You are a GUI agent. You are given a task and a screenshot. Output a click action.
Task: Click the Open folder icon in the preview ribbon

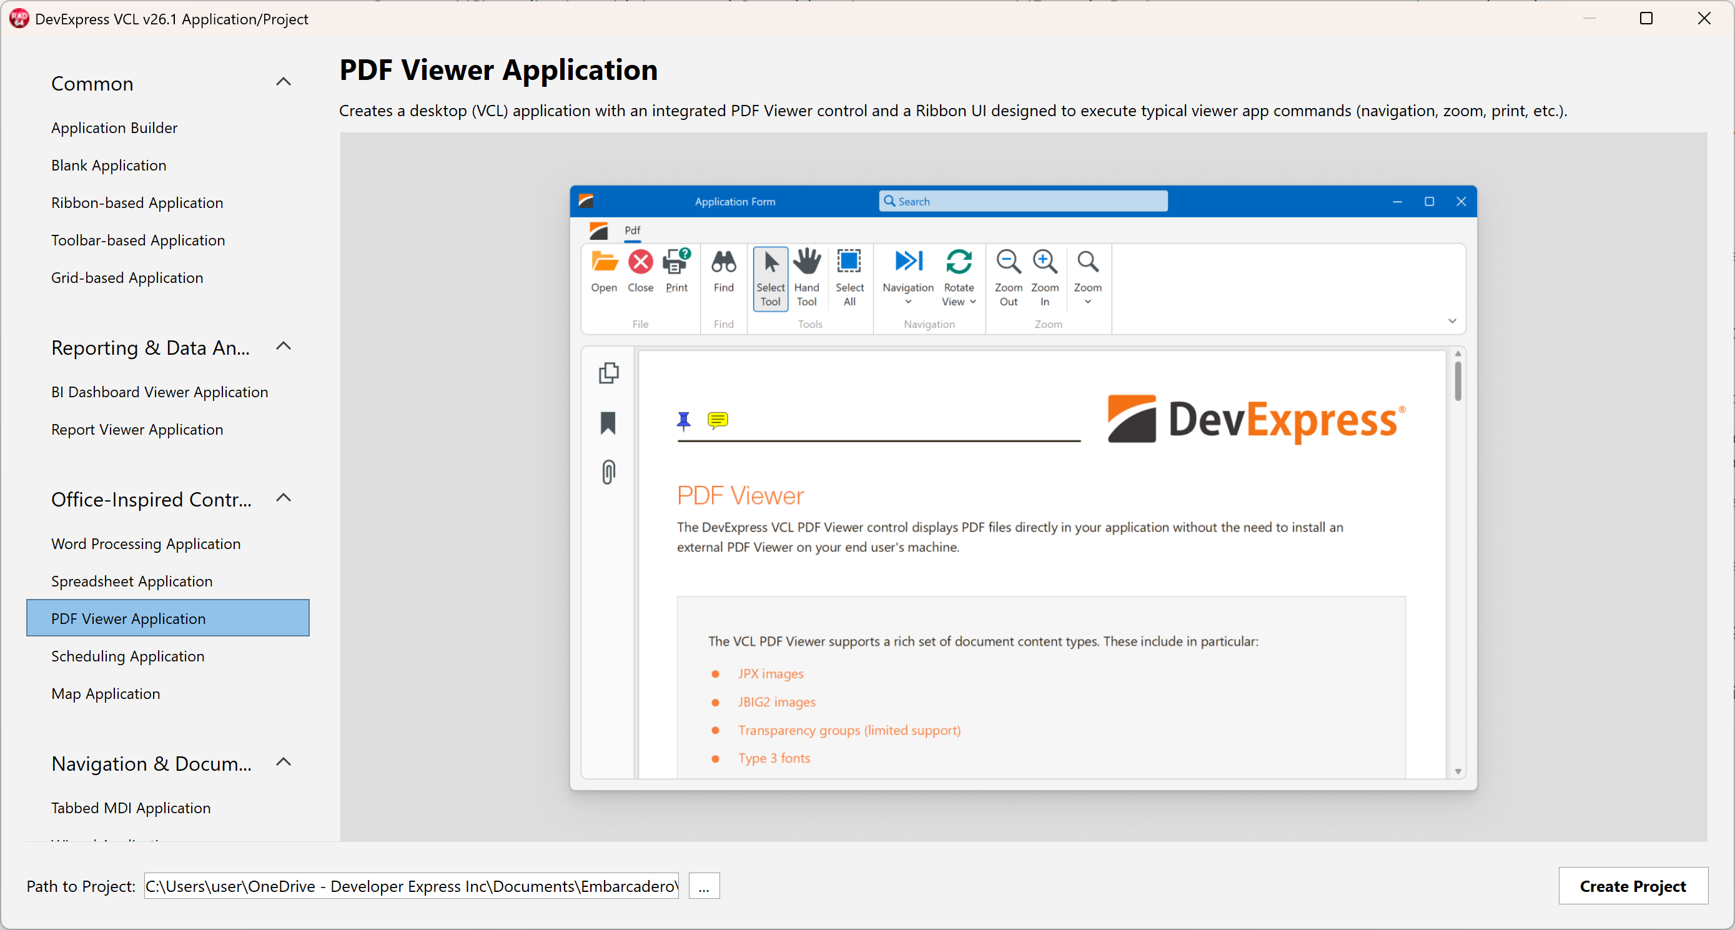[x=604, y=261]
